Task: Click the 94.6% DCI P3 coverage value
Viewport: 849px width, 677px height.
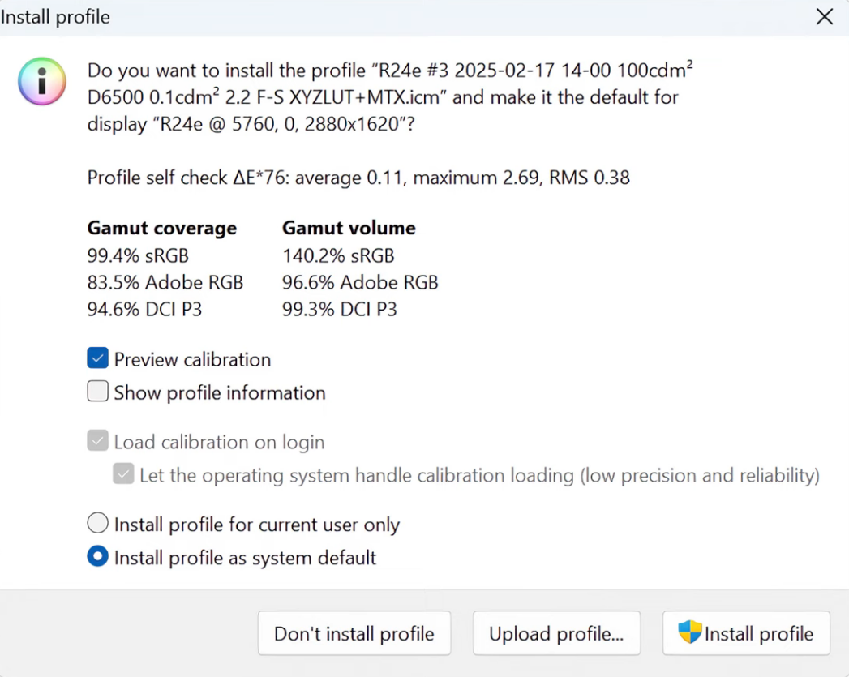Action: (x=144, y=309)
